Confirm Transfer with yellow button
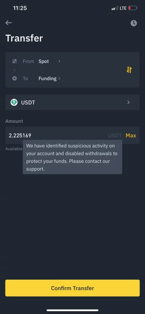The height and width of the screenshot is (314, 145). click(72, 288)
